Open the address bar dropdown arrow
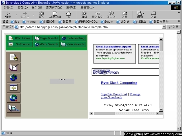The height and width of the screenshot is (136, 182). click(x=164, y=27)
